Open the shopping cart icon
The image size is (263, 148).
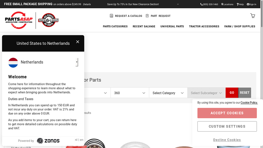click(252, 16)
